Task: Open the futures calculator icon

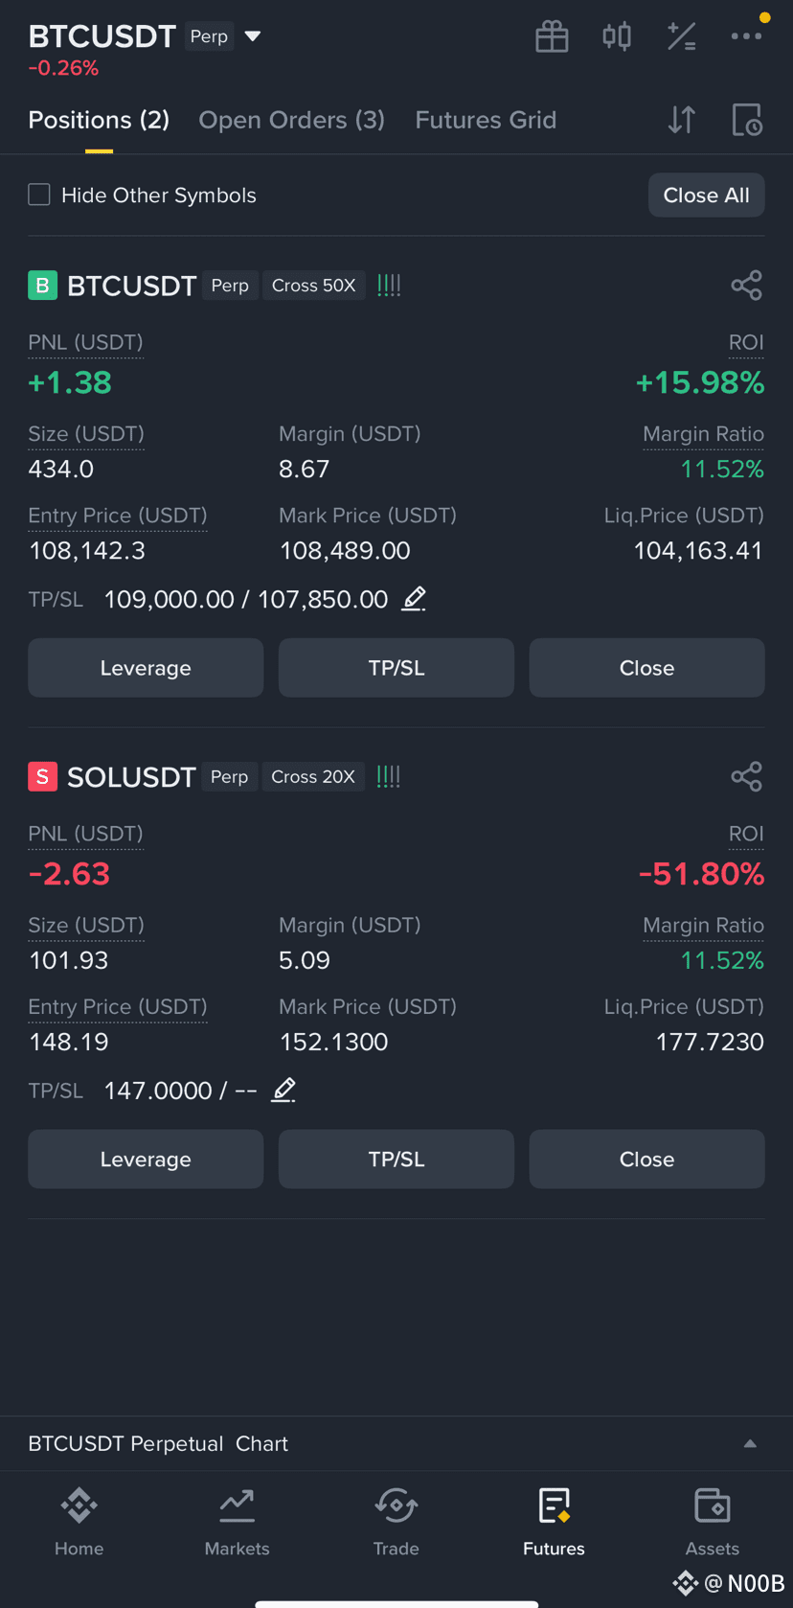Action: coord(682,36)
